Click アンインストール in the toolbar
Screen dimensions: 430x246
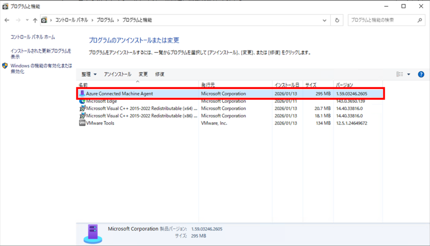(x=118, y=74)
